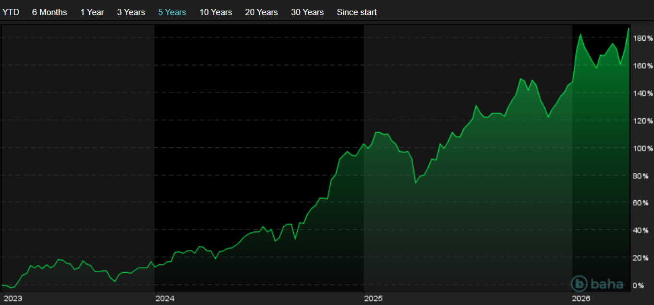
Task: Click the 2026 x-axis year label
Action: 582,299
